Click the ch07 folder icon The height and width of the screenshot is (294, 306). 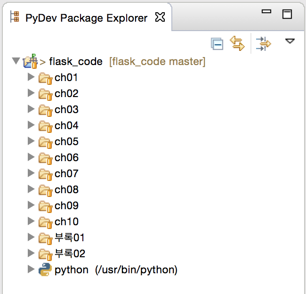tap(45, 175)
